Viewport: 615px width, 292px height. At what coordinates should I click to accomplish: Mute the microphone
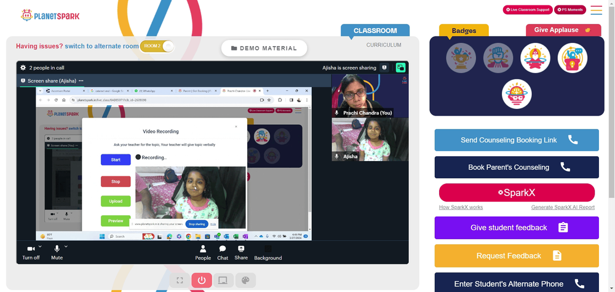pyautogui.click(x=57, y=253)
